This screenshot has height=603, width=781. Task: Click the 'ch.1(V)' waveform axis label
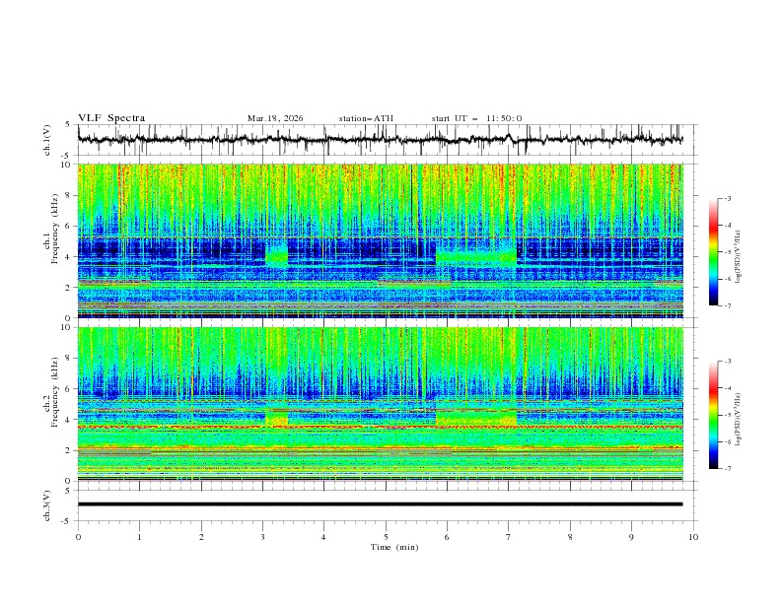(47, 140)
